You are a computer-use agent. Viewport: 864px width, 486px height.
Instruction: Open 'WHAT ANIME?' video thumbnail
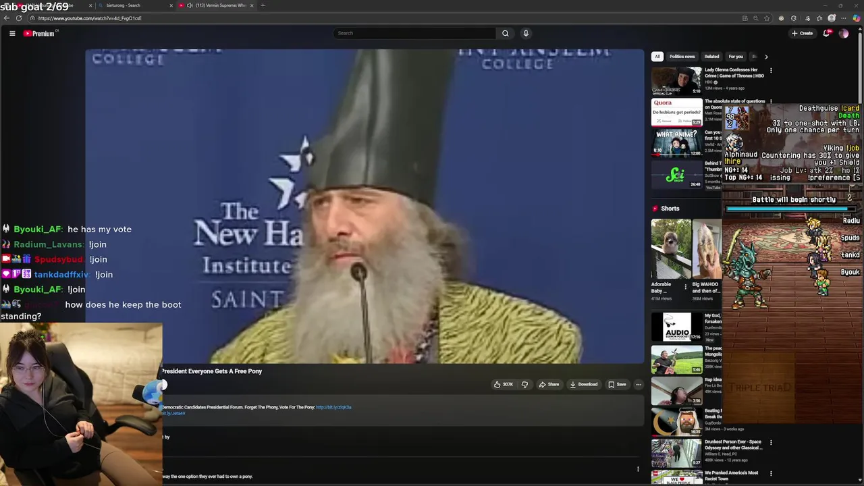tap(676, 144)
